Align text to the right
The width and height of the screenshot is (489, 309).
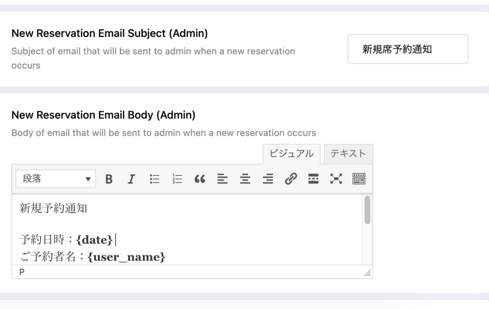click(268, 179)
